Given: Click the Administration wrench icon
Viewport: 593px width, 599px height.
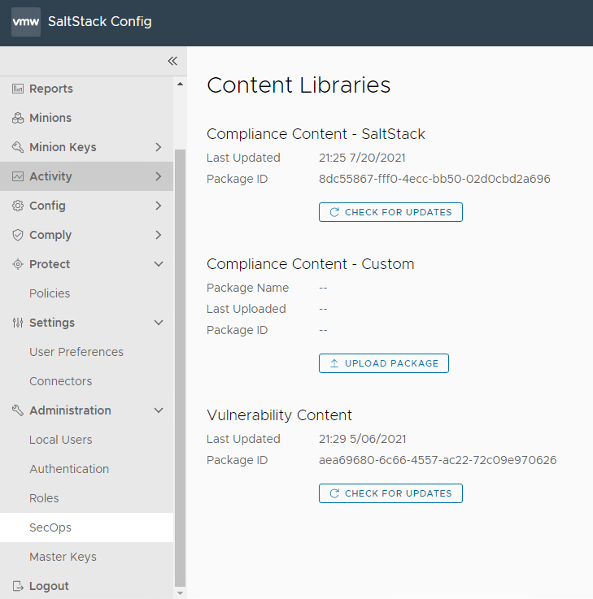Looking at the screenshot, I should point(18,410).
